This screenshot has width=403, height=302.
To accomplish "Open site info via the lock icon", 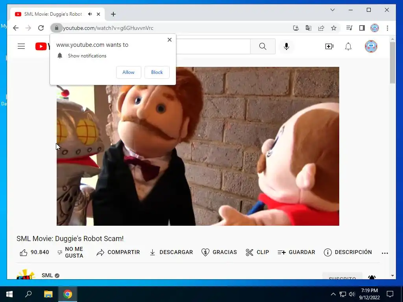I will (x=57, y=28).
